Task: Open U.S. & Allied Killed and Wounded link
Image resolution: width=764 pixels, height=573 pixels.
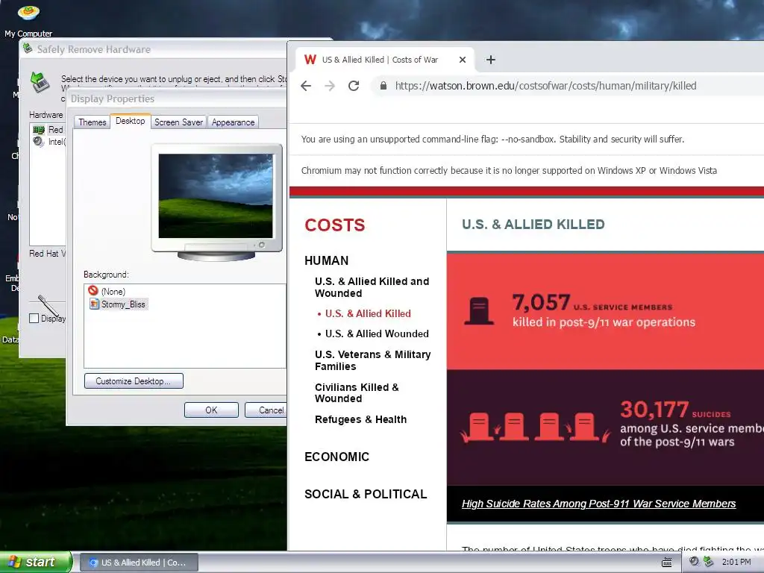Action: click(x=372, y=287)
